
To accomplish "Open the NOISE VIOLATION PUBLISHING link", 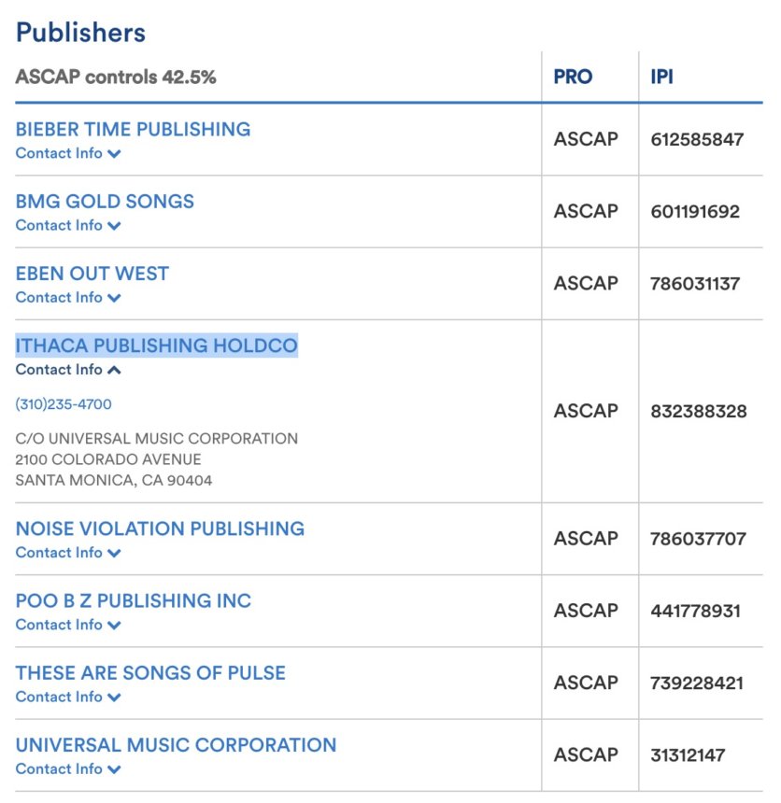I will point(160,529).
